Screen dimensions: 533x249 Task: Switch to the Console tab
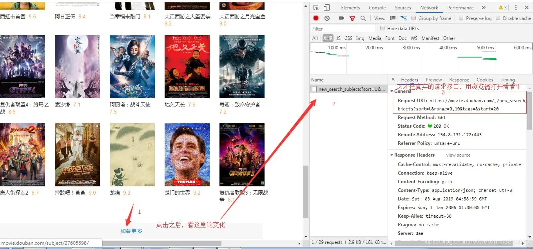[x=377, y=7]
